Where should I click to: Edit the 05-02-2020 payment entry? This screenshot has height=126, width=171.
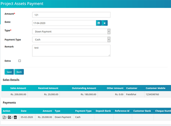[x=10, y=117]
